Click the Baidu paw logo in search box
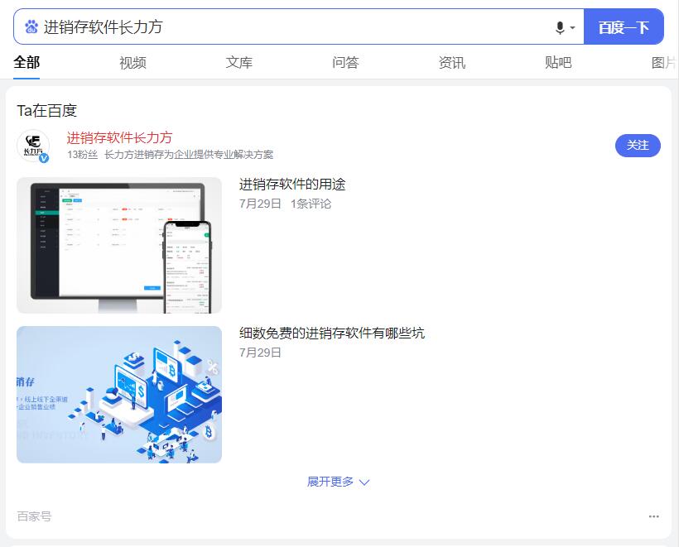 tap(31, 26)
